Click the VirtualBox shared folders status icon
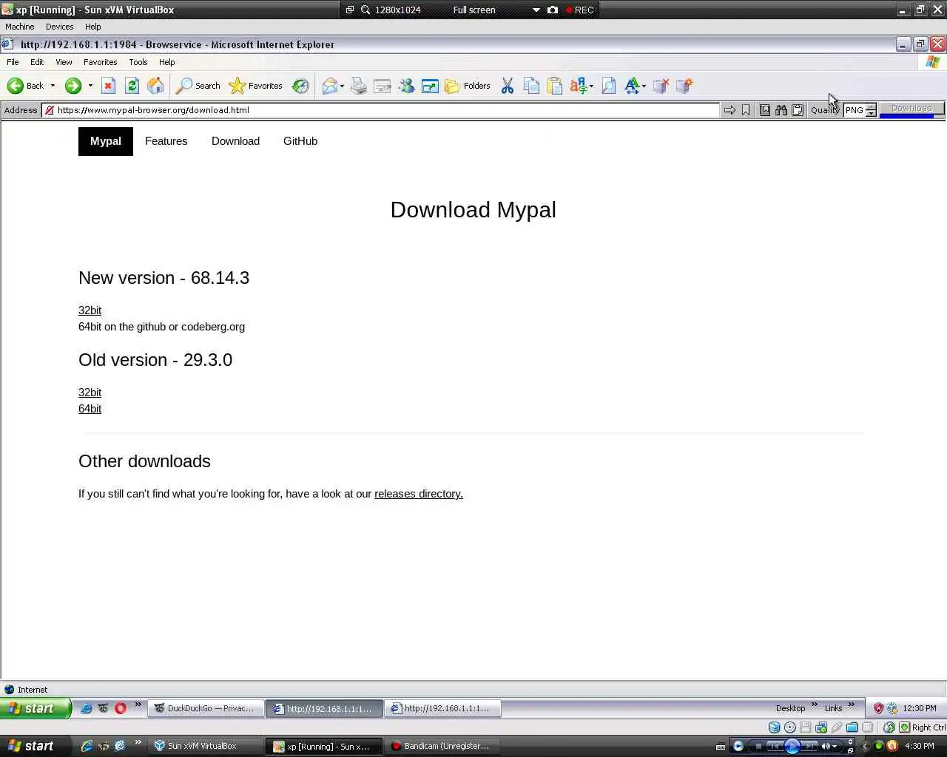The height and width of the screenshot is (757, 947). [x=852, y=727]
